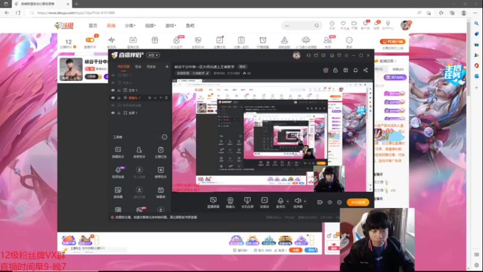Click the orange 关闭直播 button
The width and height of the screenshot is (483, 272).
point(358,202)
